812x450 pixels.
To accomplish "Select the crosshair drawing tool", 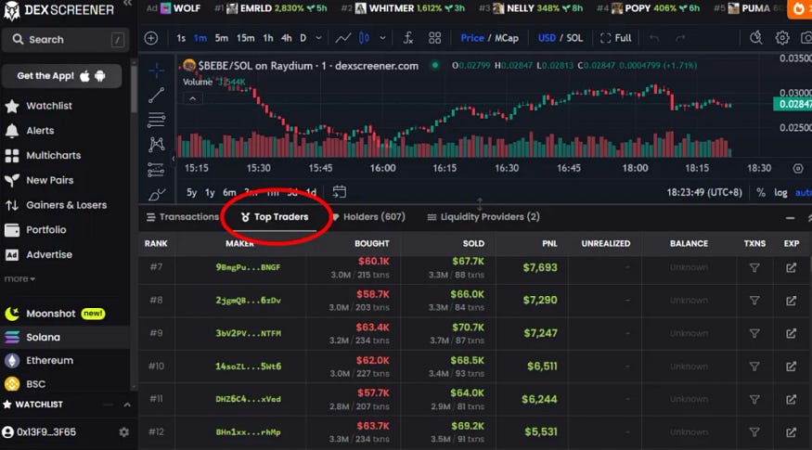I will pos(157,71).
